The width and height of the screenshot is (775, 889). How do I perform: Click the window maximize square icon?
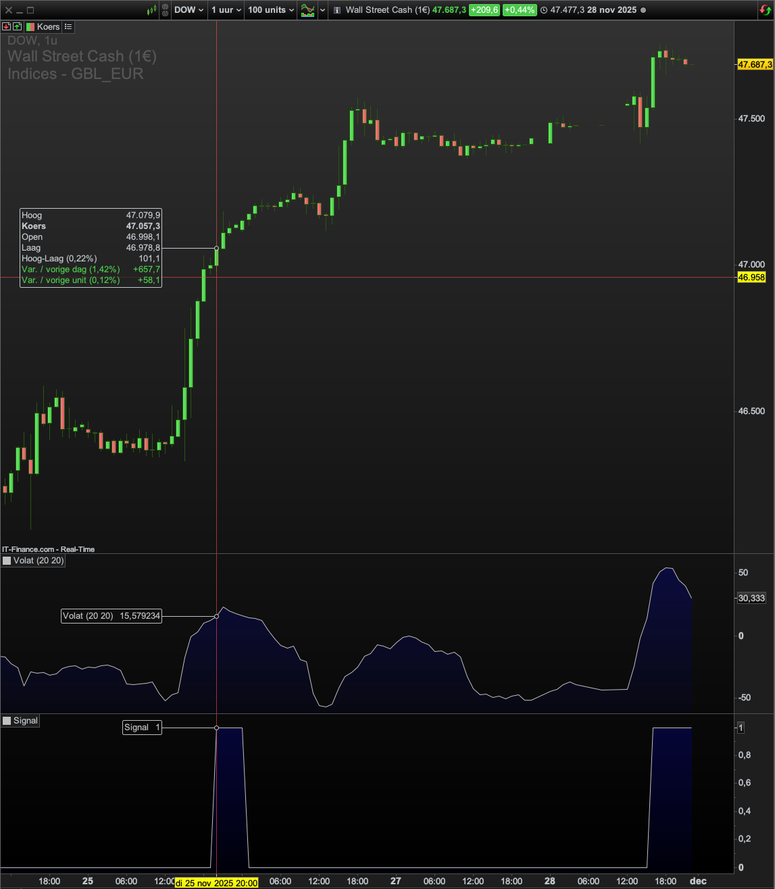30,10
